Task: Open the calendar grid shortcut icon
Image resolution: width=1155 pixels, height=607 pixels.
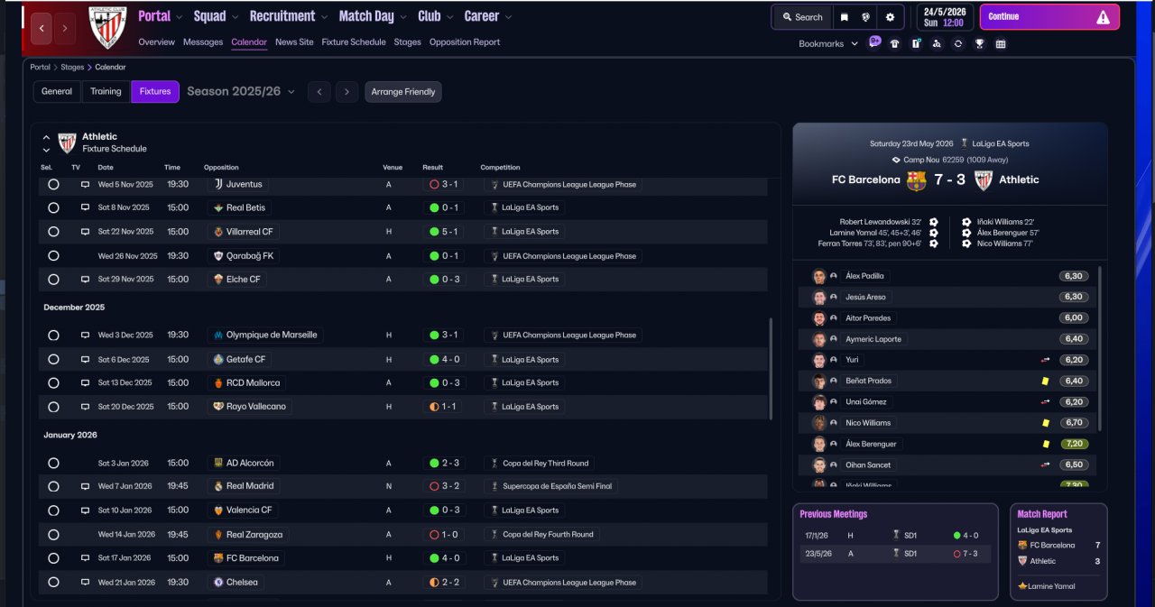Action: click(x=1001, y=43)
